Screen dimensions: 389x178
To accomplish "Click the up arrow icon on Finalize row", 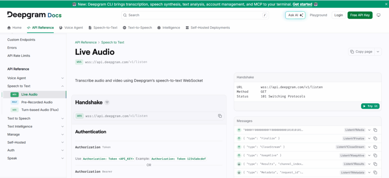I will (239, 138).
